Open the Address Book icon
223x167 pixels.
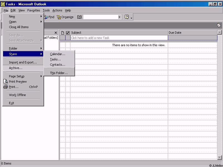point(79,17)
